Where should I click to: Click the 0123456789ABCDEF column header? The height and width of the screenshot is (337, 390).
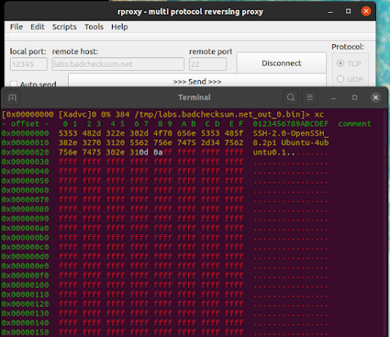[291, 124]
